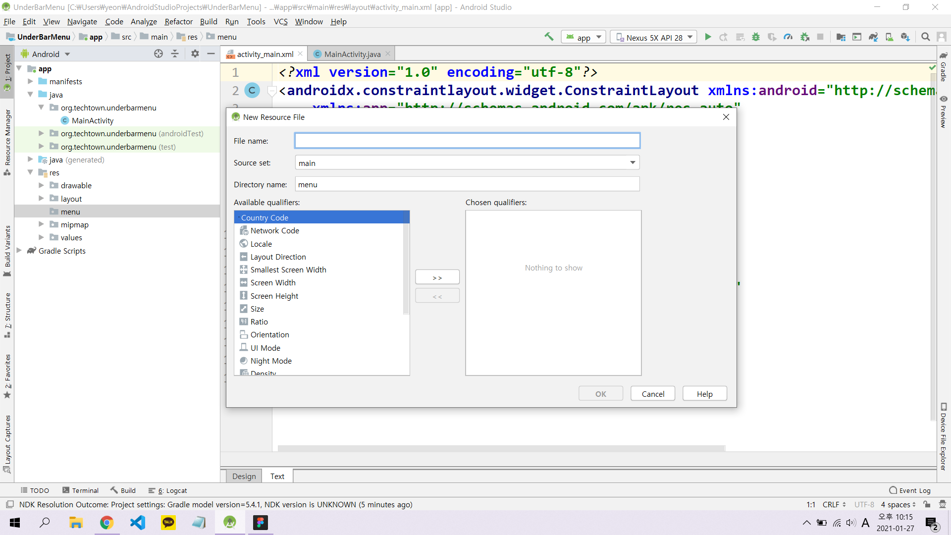Screen dimensions: 951x535
Task: Add qualifier with >> button
Action: click(437, 277)
